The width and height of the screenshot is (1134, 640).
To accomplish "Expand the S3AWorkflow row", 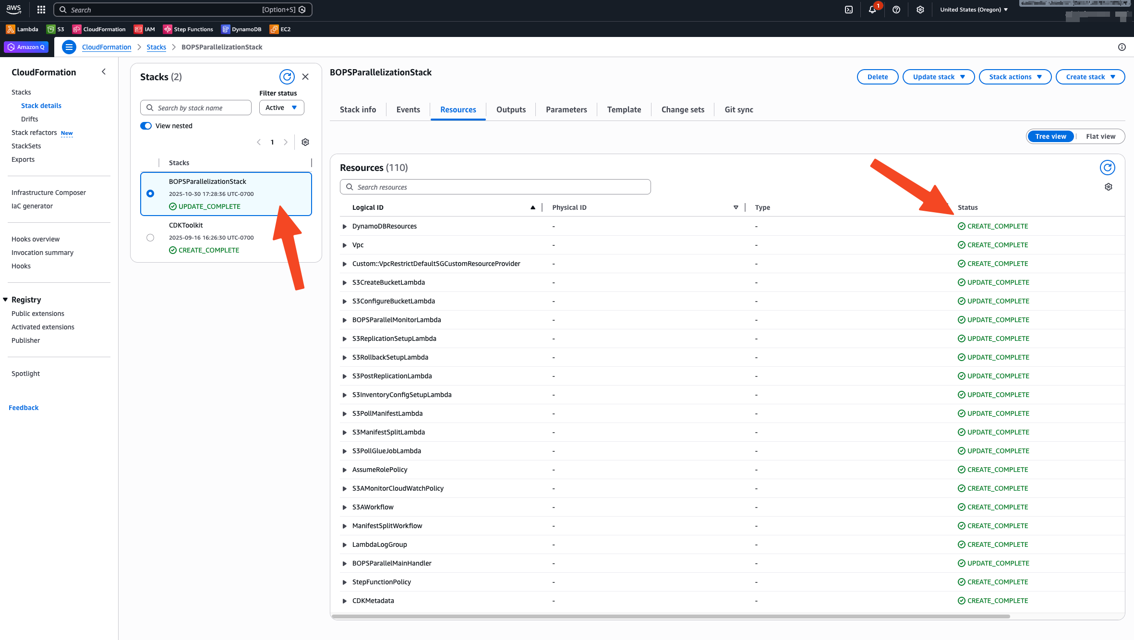I will tap(344, 507).
